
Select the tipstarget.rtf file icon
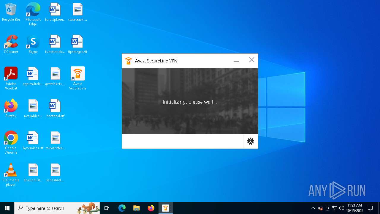77,45
